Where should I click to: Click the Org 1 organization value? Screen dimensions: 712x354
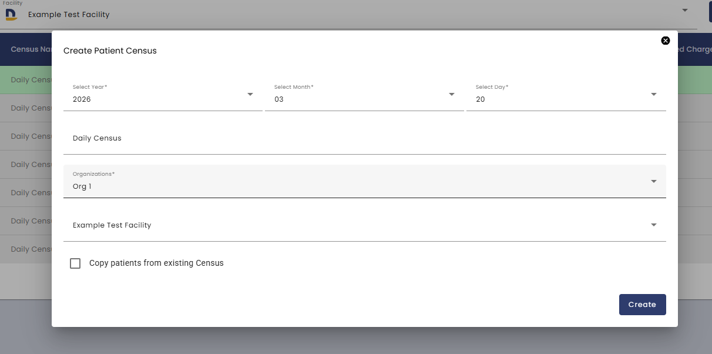[82, 186]
